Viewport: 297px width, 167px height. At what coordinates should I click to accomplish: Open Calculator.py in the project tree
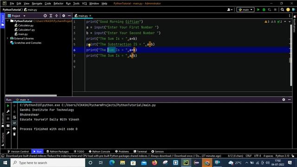tap(26, 26)
